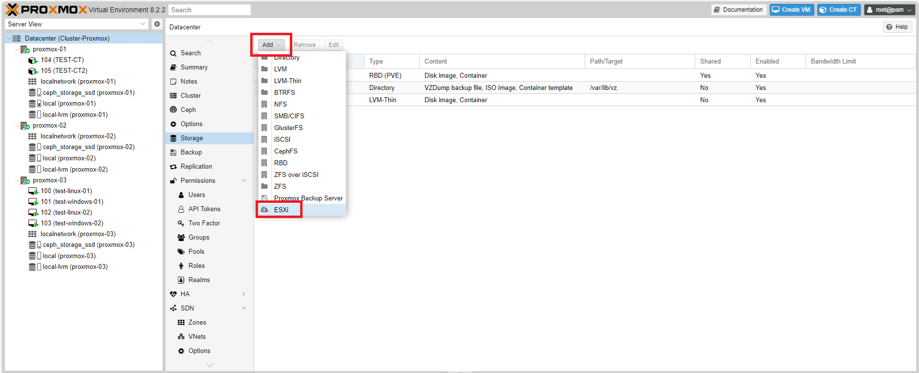Screen dimensions: 919x373
Task: Open the Options panel under Ceph
Action: click(x=210, y=124)
